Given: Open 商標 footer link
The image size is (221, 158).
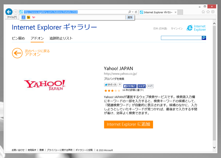Looking at the screenshot, I should 42,150.
